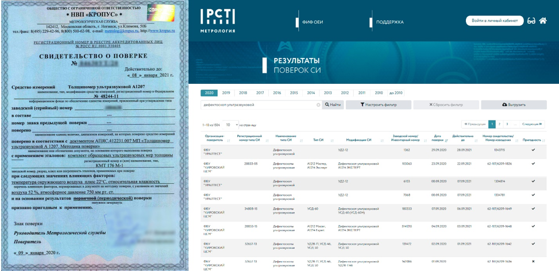Switch to the 2015 year tab
Screen dimensions: 559x271
coord(294,93)
